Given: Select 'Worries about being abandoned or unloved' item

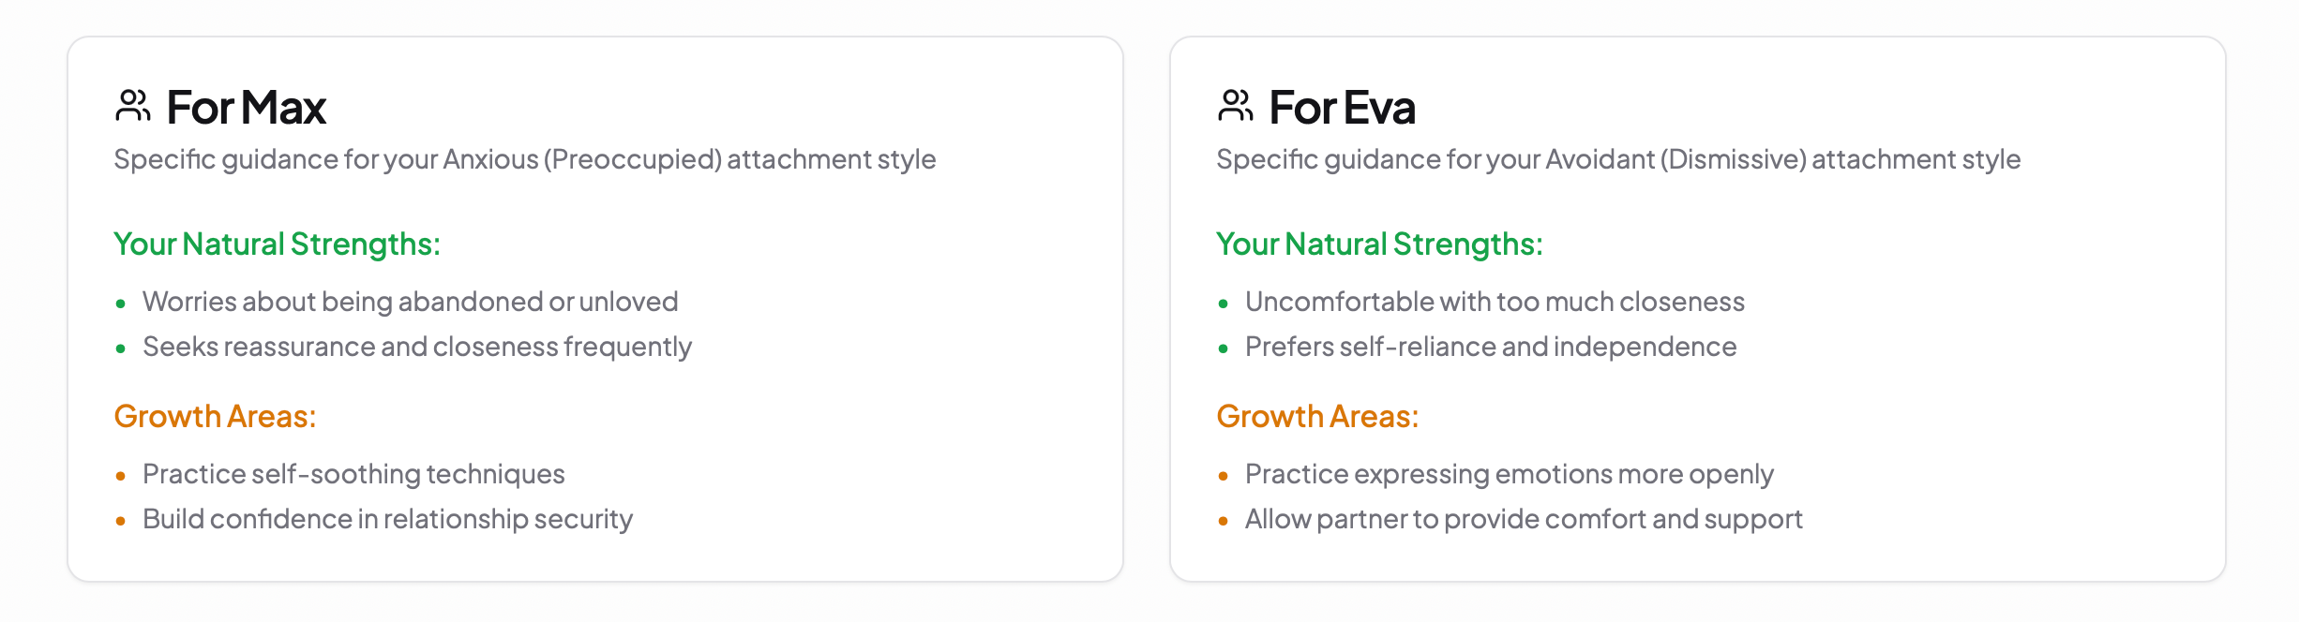Looking at the screenshot, I should pos(410,302).
